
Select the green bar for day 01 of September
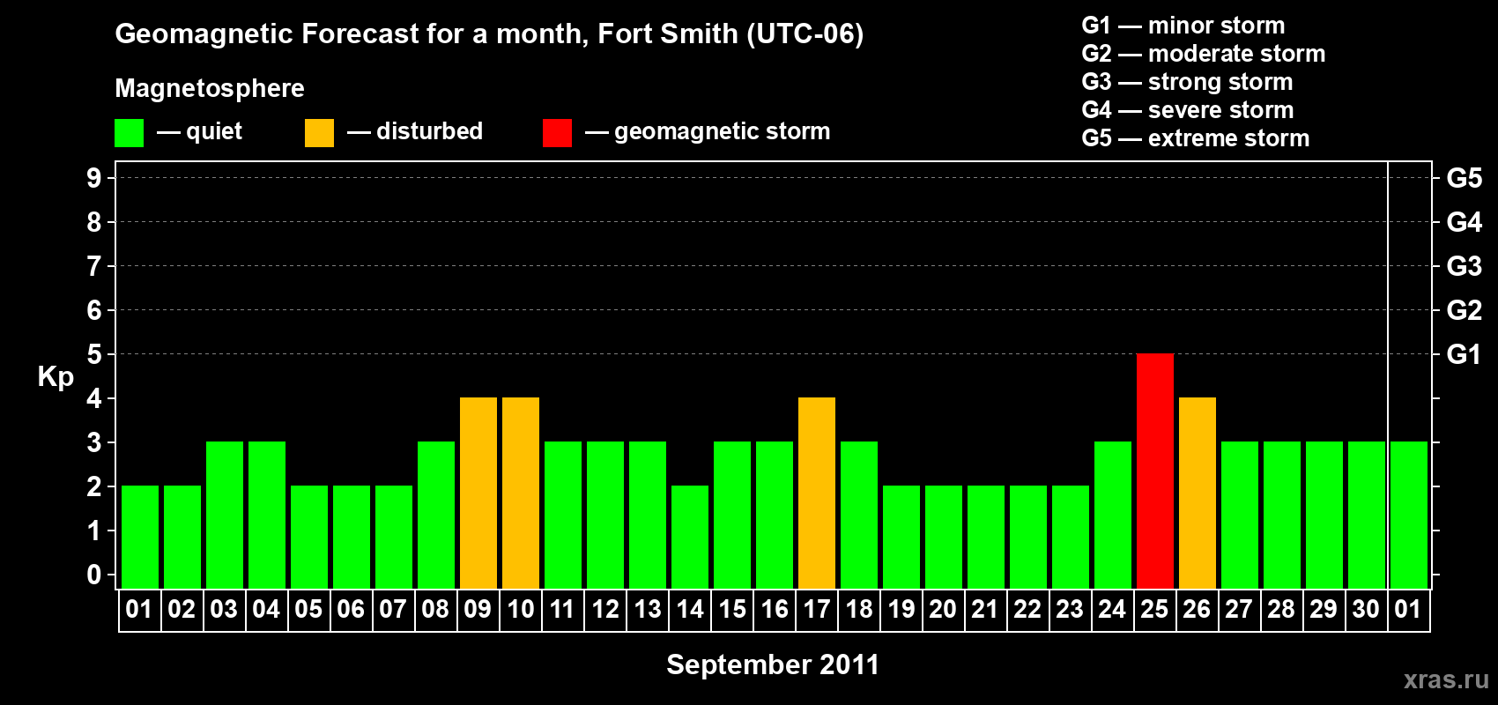click(x=140, y=537)
